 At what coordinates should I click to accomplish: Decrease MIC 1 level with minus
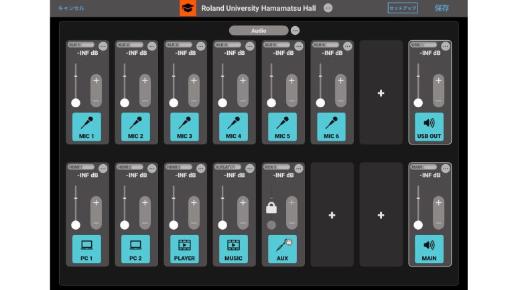[96, 100]
